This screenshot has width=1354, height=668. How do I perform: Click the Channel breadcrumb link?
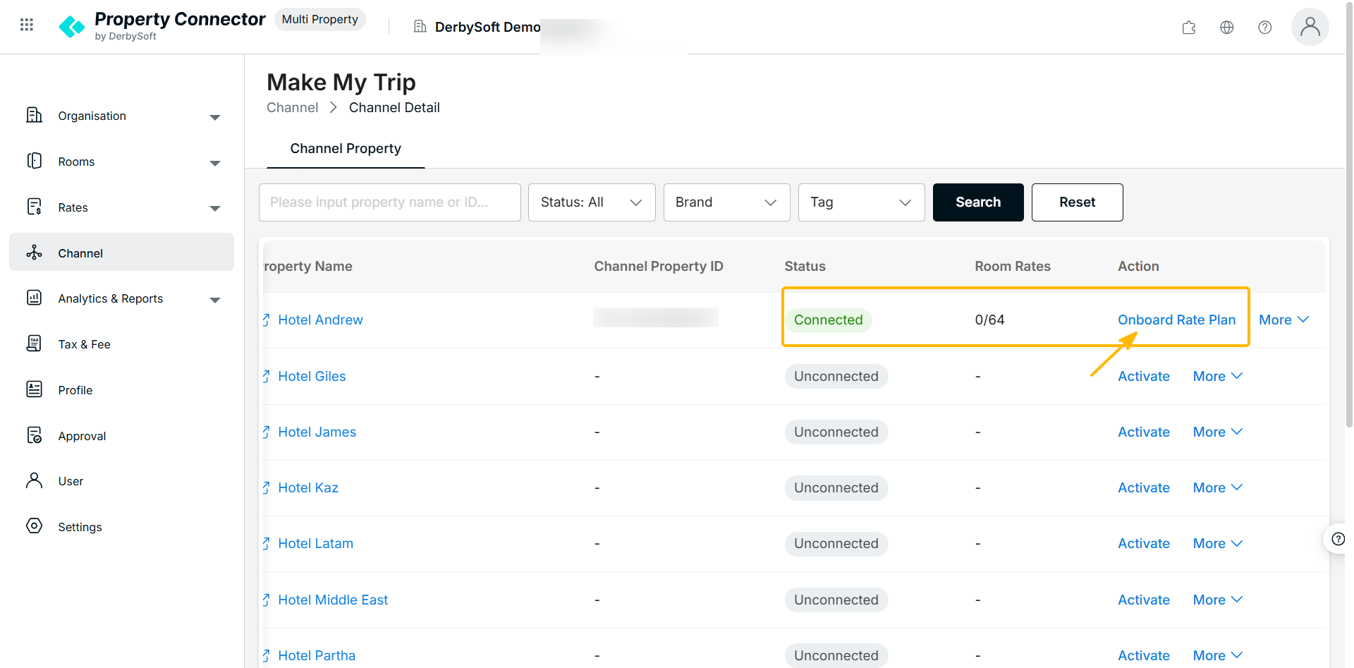pyautogui.click(x=292, y=107)
